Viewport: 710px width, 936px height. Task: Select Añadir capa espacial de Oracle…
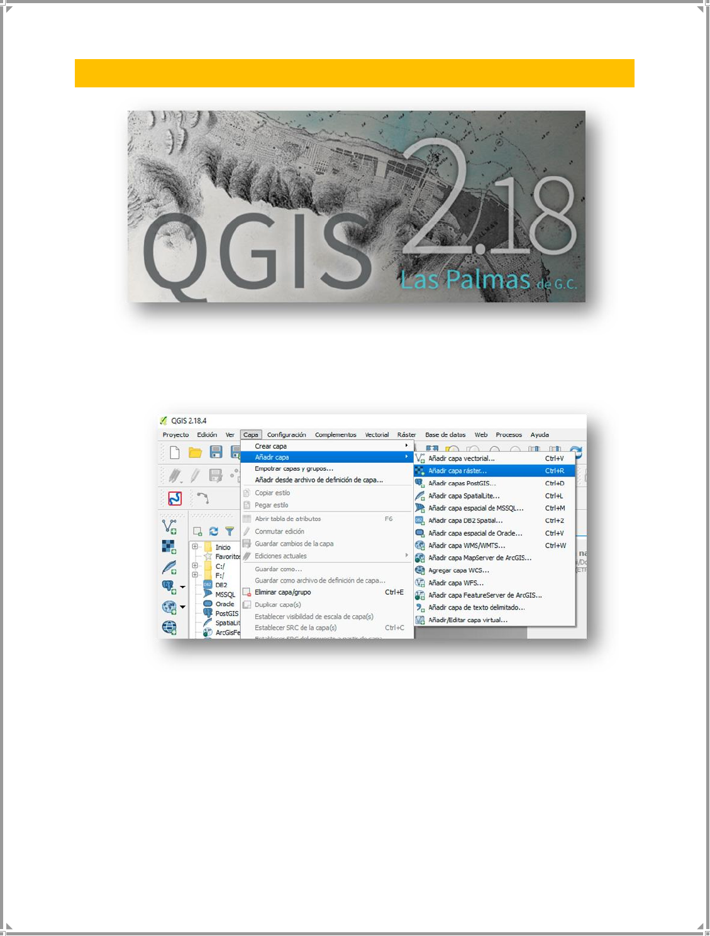[x=494, y=533]
